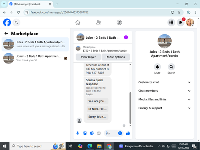
Task: Open File Explorer from the taskbar
Action: click(99, 146)
